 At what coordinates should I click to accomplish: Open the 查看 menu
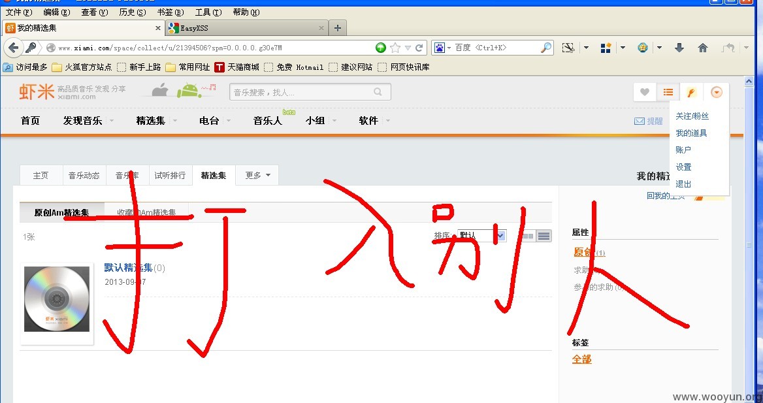click(x=95, y=12)
